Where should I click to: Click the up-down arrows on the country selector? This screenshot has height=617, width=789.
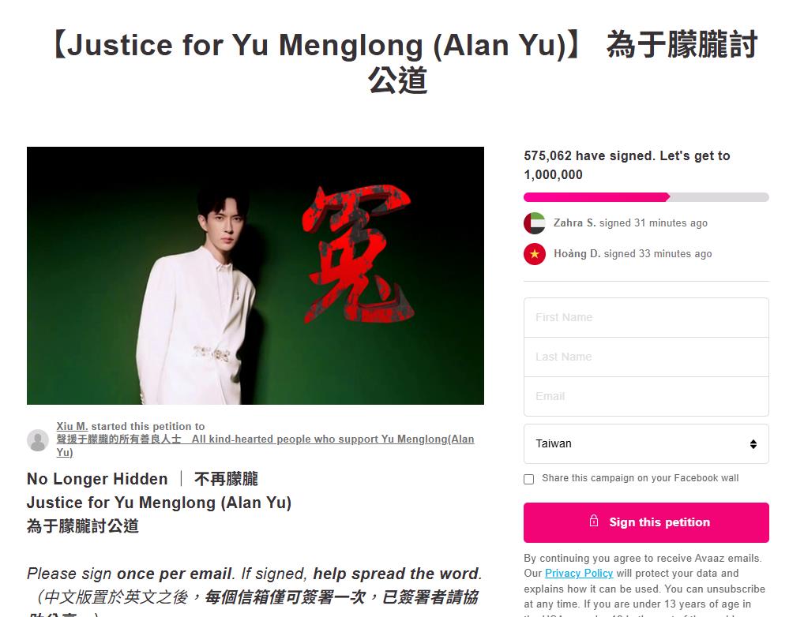753,444
